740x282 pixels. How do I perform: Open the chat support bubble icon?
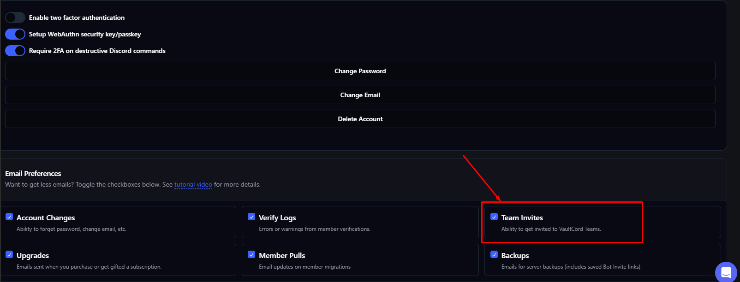tap(726, 272)
